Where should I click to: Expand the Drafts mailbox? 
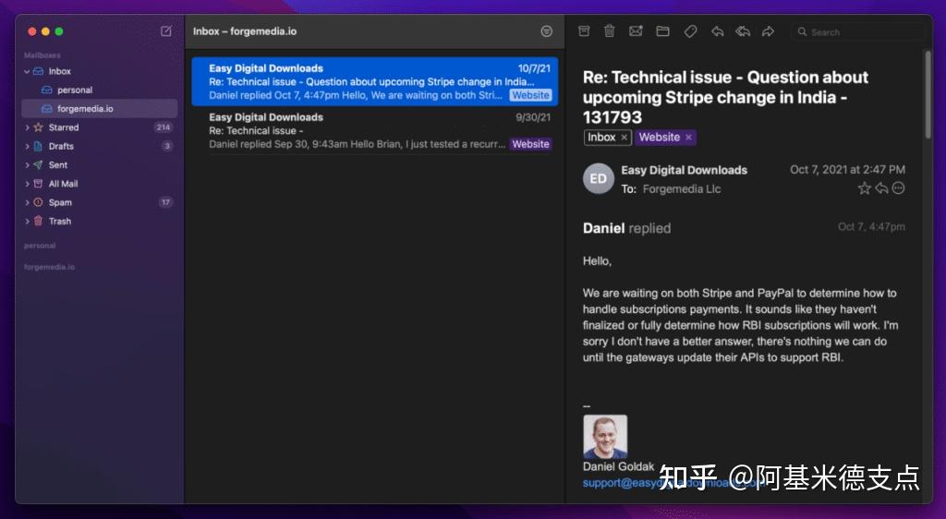[27, 147]
